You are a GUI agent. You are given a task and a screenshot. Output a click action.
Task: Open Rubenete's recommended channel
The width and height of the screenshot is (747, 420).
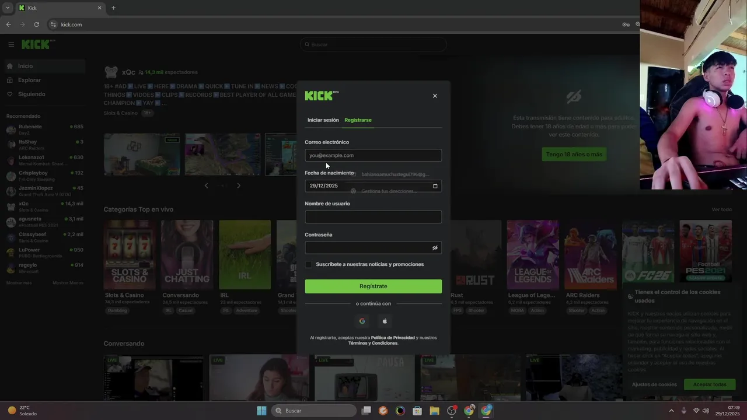pos(45,129)
